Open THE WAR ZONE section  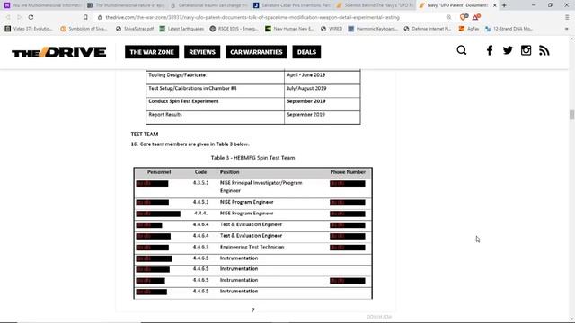click(152, 52)
